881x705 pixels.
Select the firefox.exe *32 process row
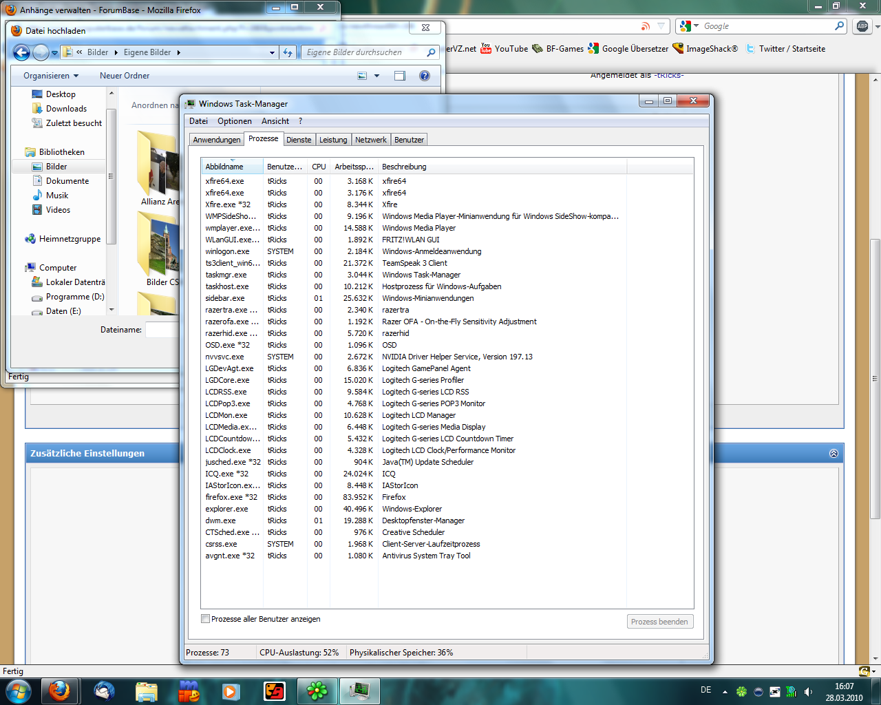pyautogui.click(x=447, y=497)
